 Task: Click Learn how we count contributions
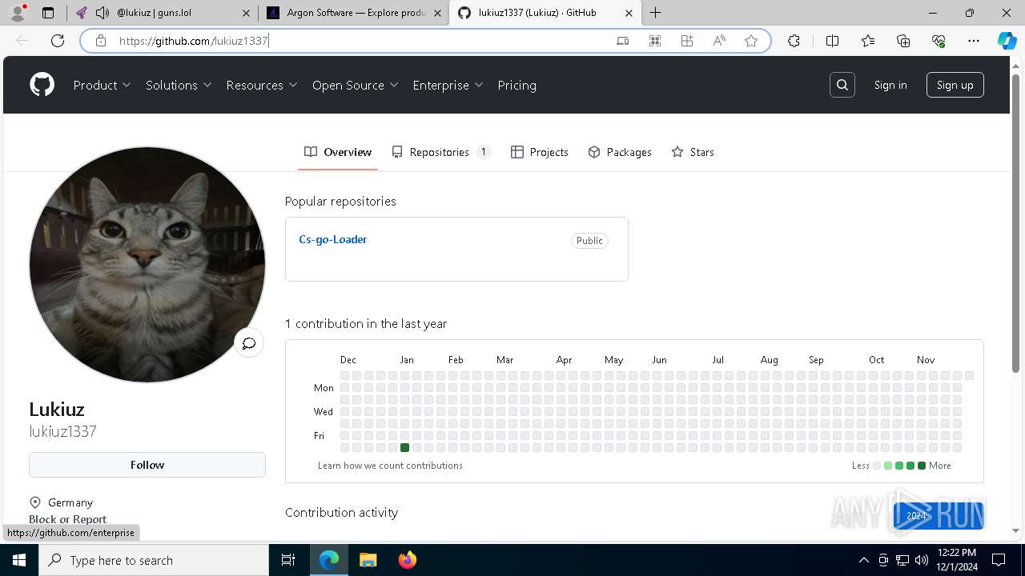coord(390,466)
